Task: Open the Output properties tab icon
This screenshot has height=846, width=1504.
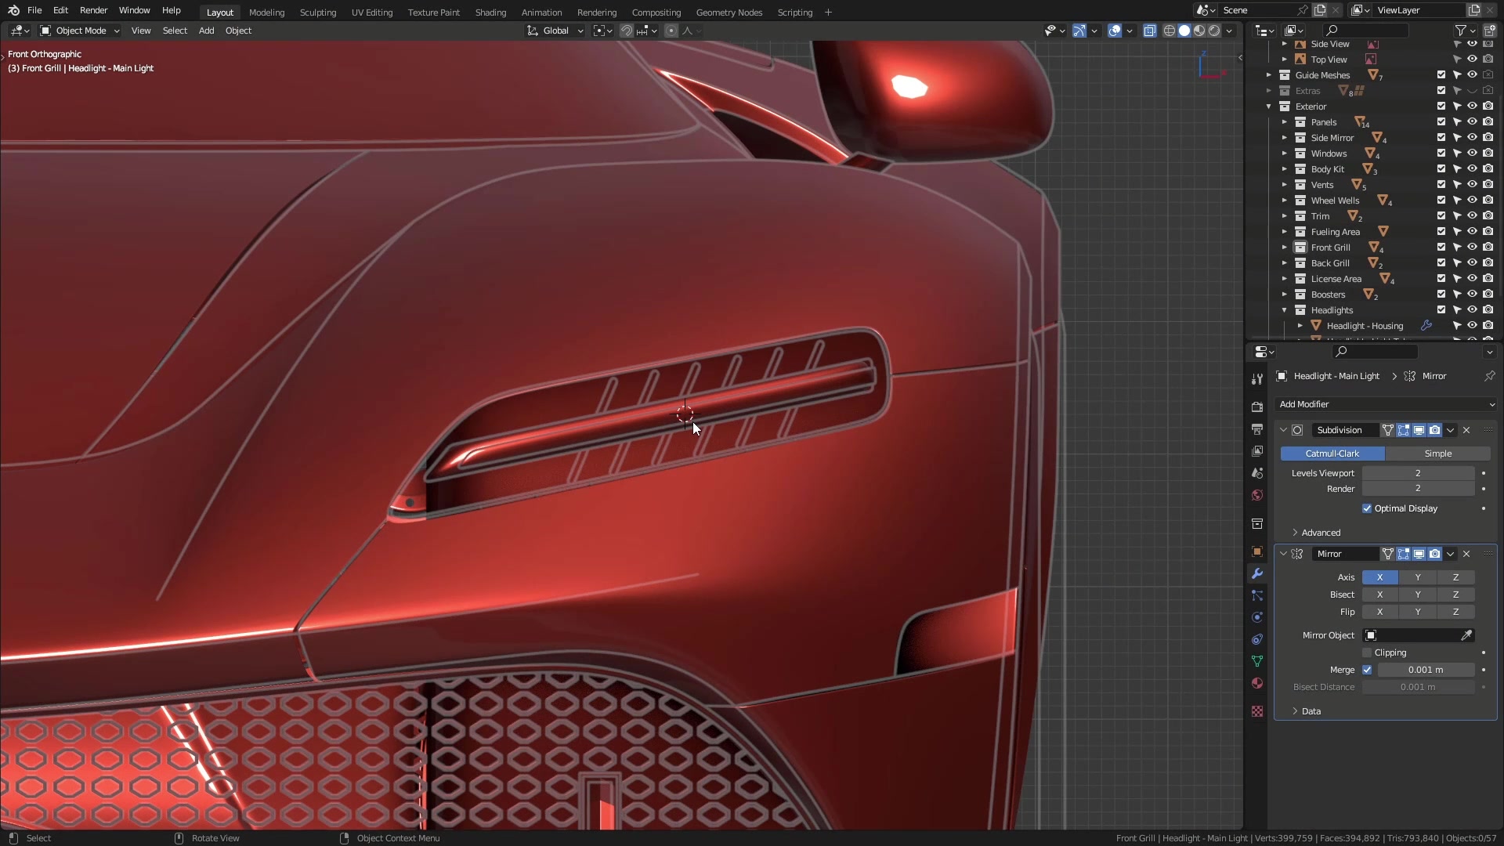Action: coord(1257,429)
